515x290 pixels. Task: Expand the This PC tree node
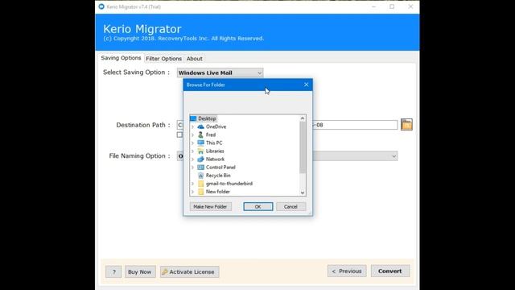193,143
